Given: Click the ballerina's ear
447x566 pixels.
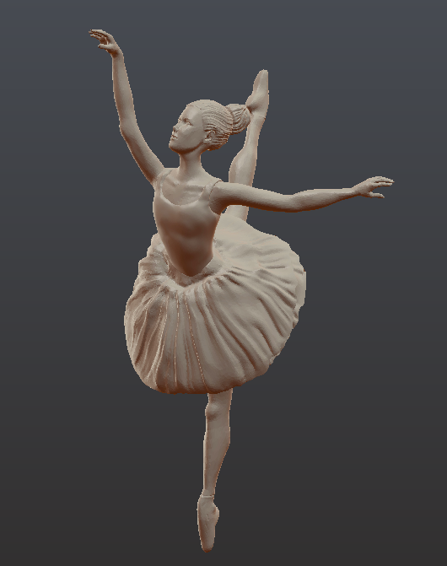Looking at the screenshot, I should pos(210,137).
